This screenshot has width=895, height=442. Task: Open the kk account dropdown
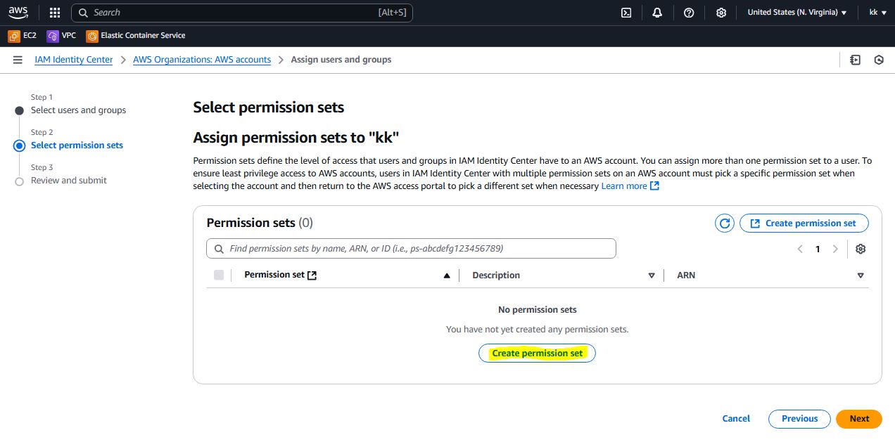point(877,13)
